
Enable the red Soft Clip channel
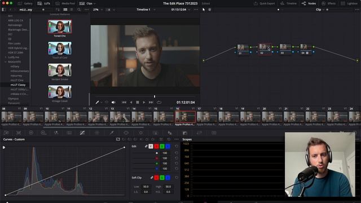click(x=157, y=178)
